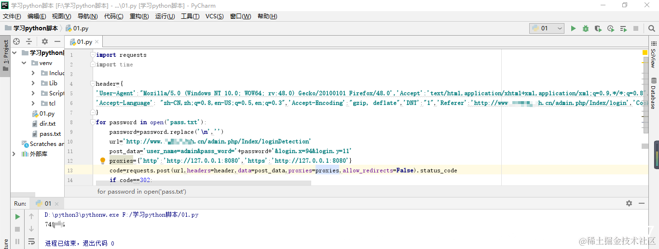Click down arrow in Run panel toolbar
This screenshot has height=249, width=659.
pyautogui.click(x=31, y=229)
